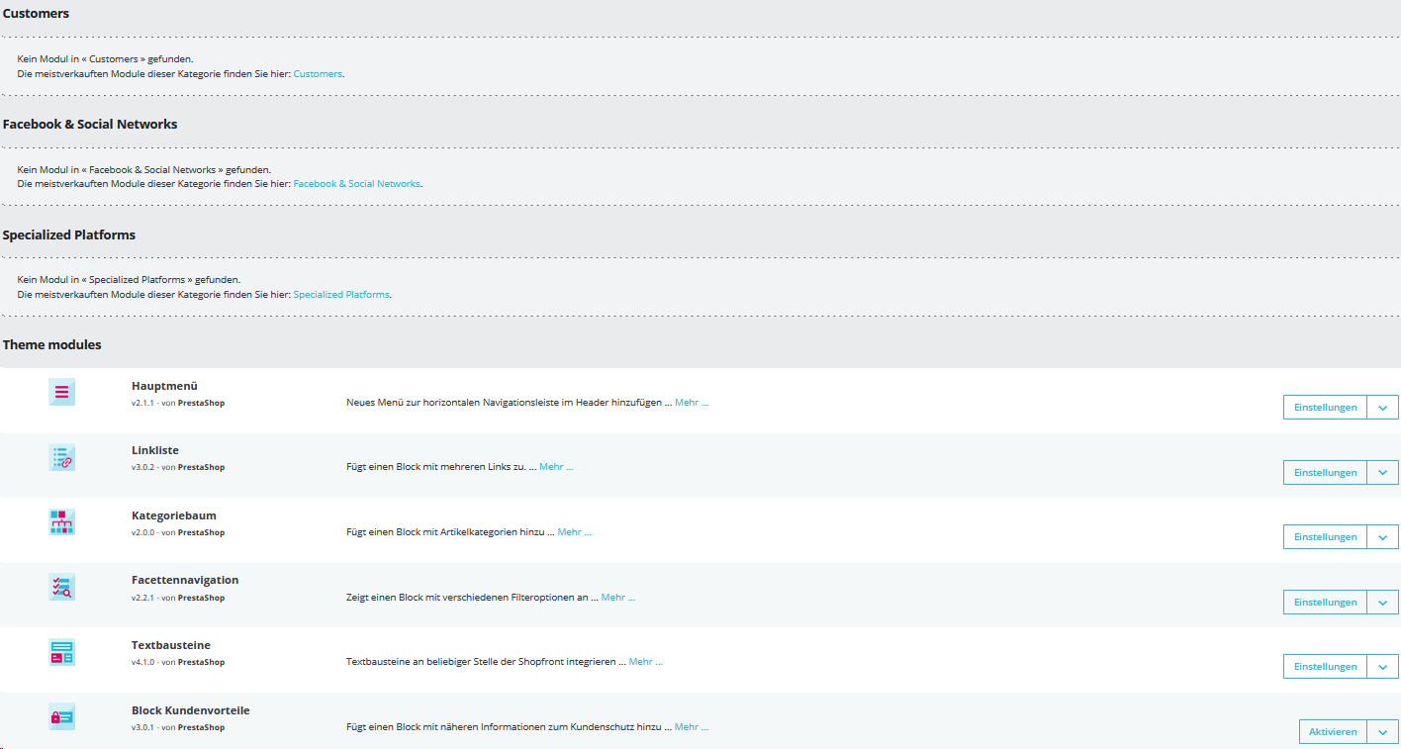Click the Hauptmenü module name

(x=165, y=386)
